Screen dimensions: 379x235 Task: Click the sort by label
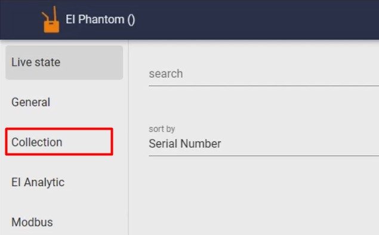click(x=162, y=129)
